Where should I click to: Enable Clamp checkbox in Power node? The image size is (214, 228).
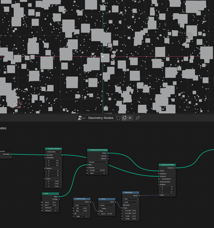click(x=101, y=208)
